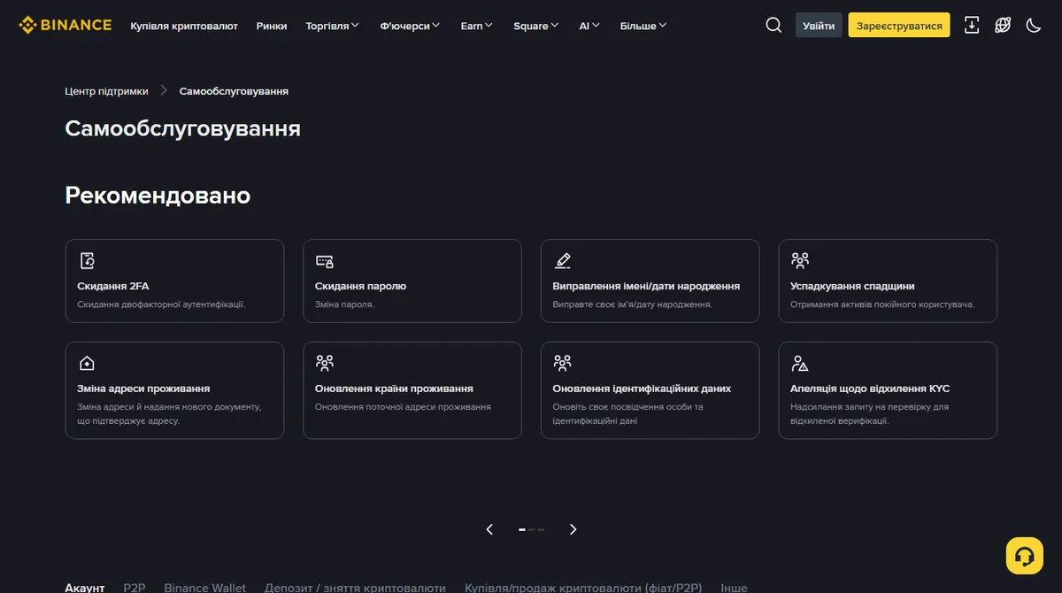
Task: Expand the Earn dropdown menu
Action: coord(477,26)
